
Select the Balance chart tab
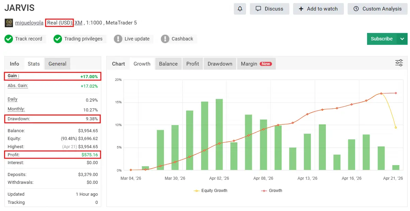point(168,64)
